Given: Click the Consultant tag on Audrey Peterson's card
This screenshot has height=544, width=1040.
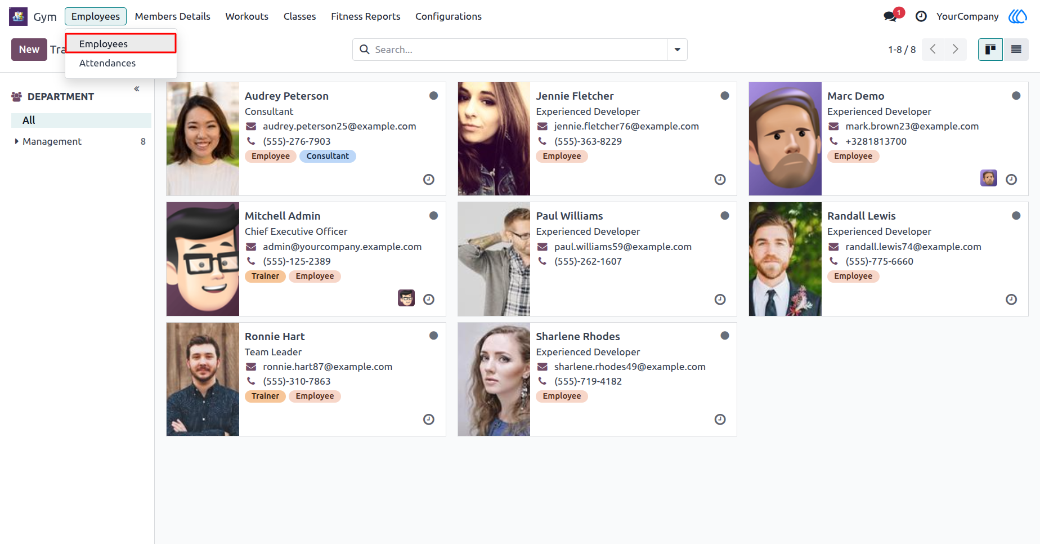Looking at the screenshot, I should tap(328, 156).
